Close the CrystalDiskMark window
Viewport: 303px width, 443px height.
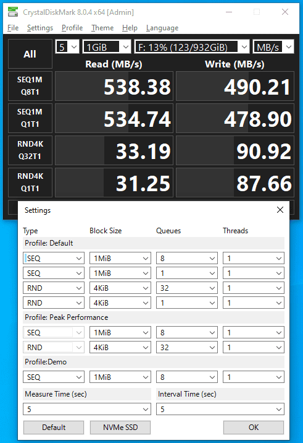pyautogui.click(x=285, y=12)
